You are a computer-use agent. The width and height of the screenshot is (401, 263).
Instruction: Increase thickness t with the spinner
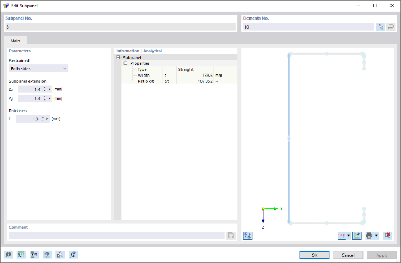pyautogui.click(x=43, y=117)
